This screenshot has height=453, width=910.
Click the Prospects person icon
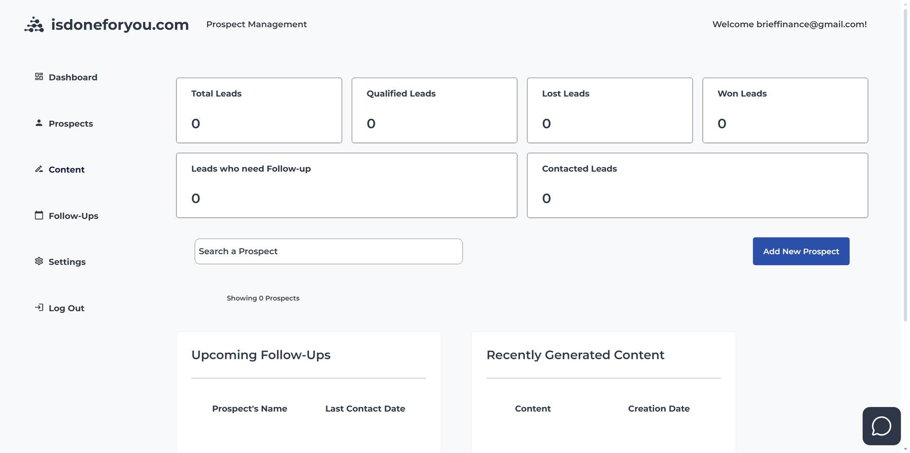pyautogui.click(x=39, y=123)
